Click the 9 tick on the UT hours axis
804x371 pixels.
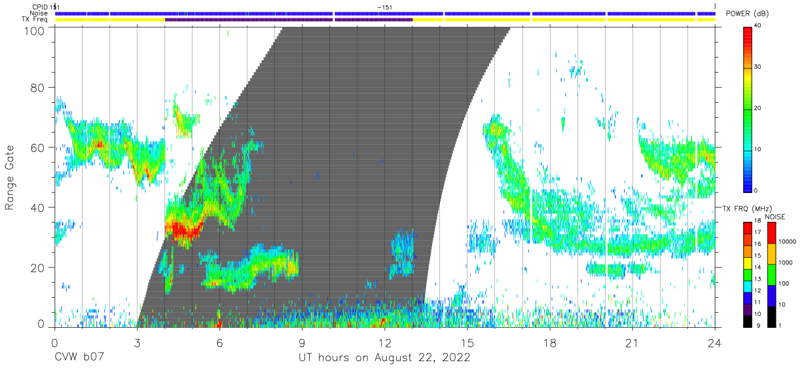coord(302,342)
